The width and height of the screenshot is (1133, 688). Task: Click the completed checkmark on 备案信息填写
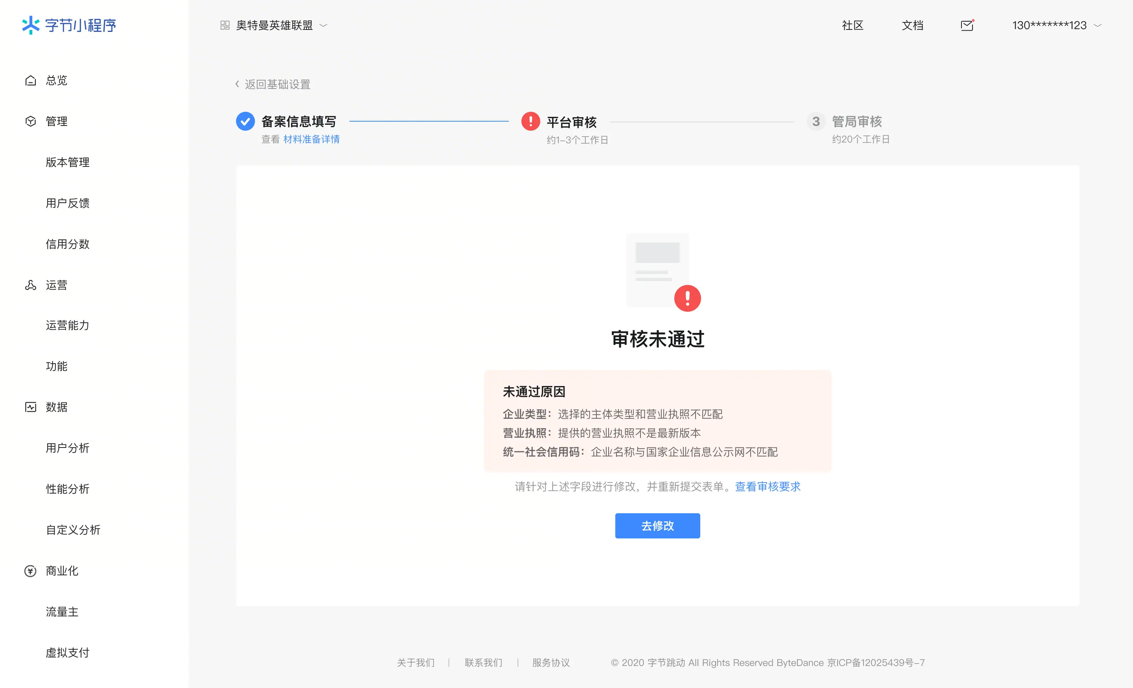[x=245, y=121]
